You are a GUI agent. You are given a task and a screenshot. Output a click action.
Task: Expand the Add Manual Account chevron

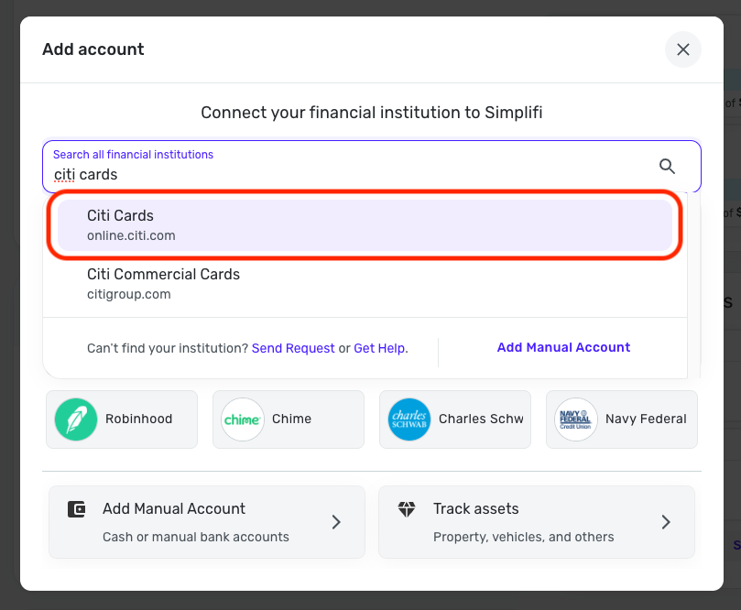336,522
